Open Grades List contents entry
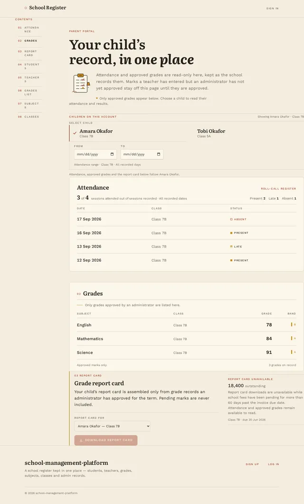Image resolution: width=304 pixels, height=504 pixels. pyautogui.click(x=29, y=93)
